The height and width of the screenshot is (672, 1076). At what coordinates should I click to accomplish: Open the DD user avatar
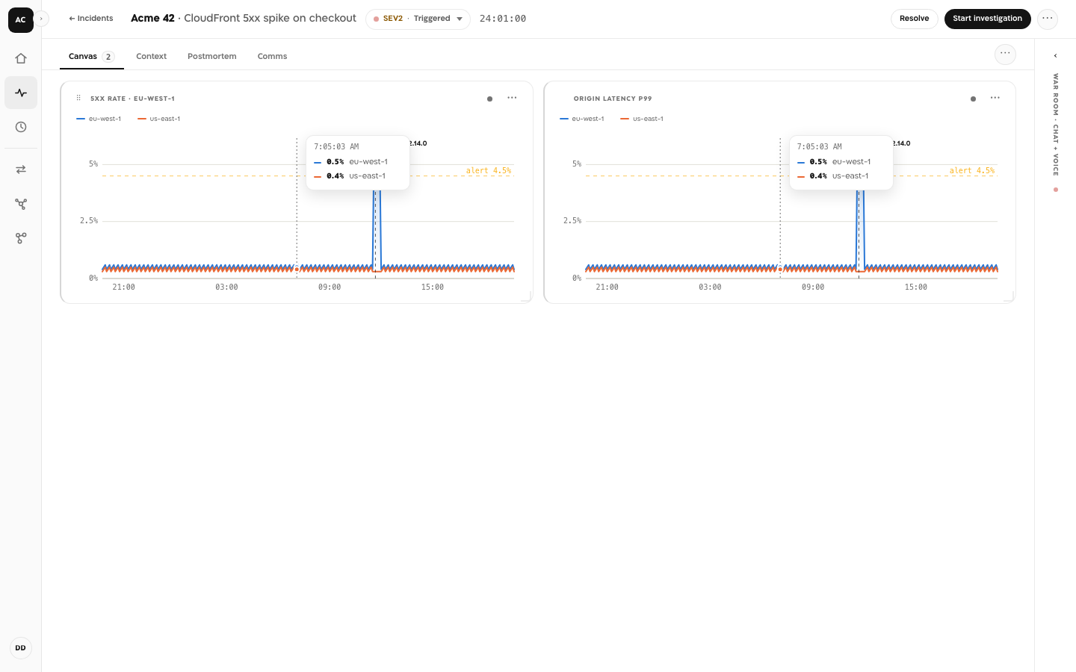tap(21, 648)
